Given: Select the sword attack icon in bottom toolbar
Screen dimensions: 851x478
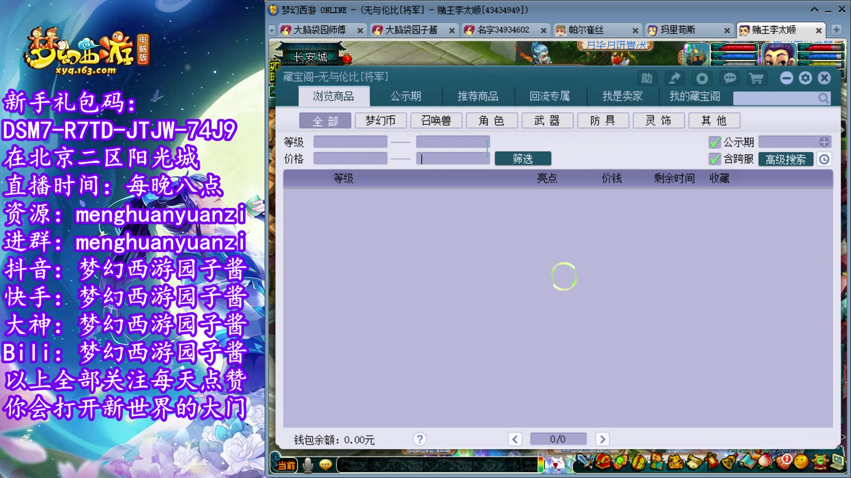Looking at the screenshot, I should pyautogui.click(x=586, y=462).
